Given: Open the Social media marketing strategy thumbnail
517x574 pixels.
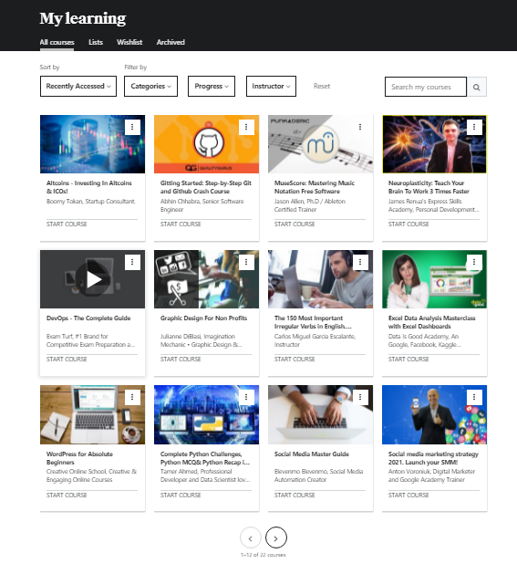Looking at the screenshot, I should pyautogui.click(x=434, y=415).
